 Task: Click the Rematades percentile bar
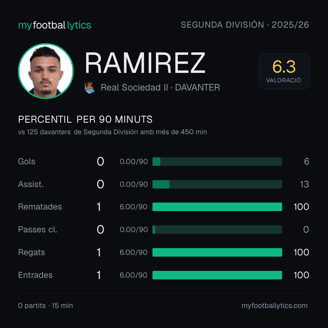217,207
